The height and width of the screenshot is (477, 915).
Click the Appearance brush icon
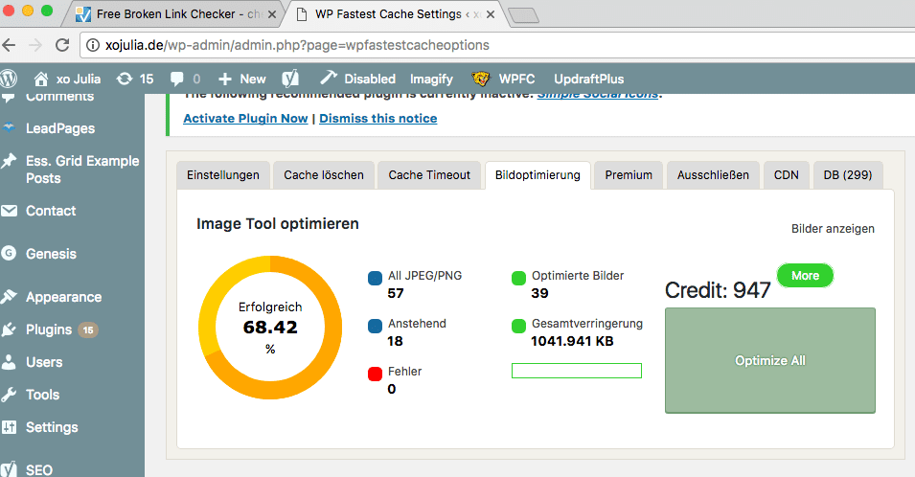point(9,297)
